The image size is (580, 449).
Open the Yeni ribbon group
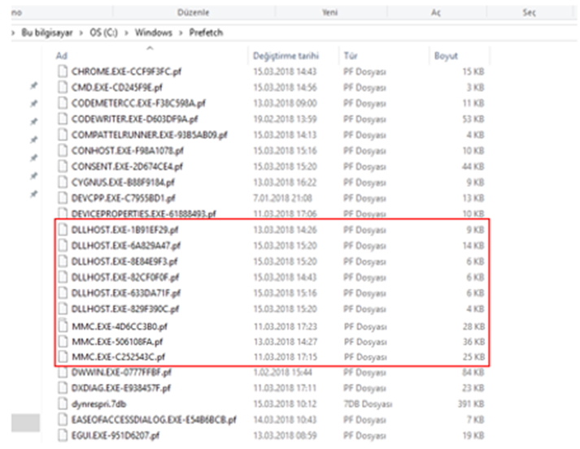click(x=329, y=12)
